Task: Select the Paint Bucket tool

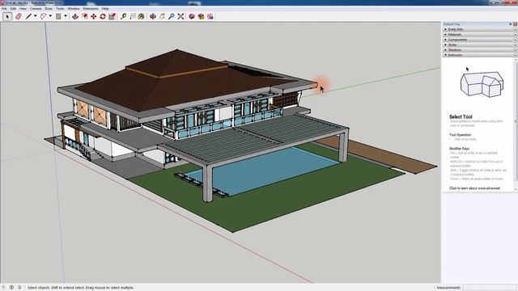Action: (x=142, y=16)
